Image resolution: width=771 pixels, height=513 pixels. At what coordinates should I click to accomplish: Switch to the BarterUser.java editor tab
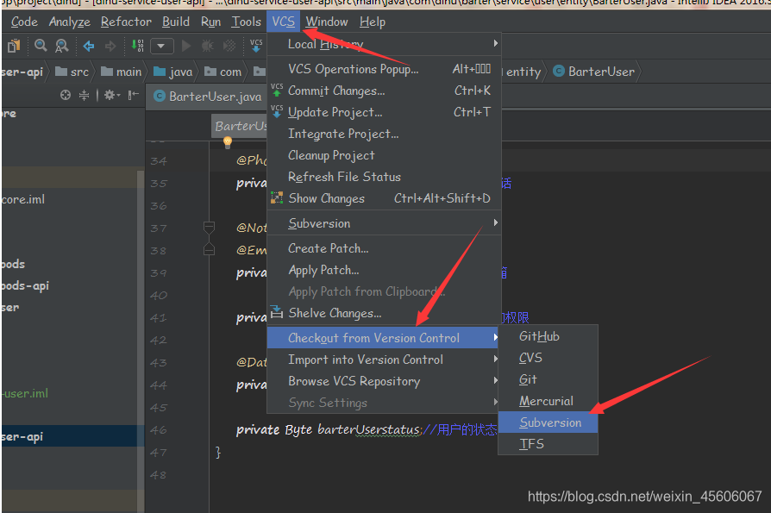click(207, 97)
